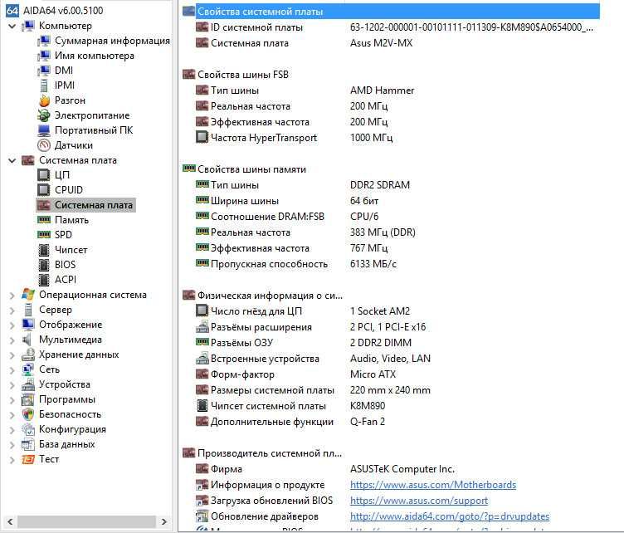Click the Суммарная информация monitor icon

44,41
